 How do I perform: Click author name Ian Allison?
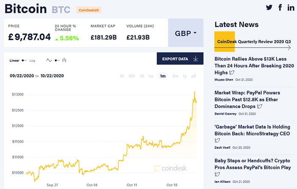[222, 182]
